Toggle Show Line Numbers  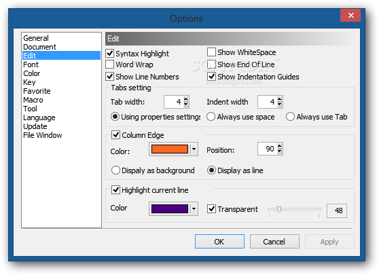point(110,76)
